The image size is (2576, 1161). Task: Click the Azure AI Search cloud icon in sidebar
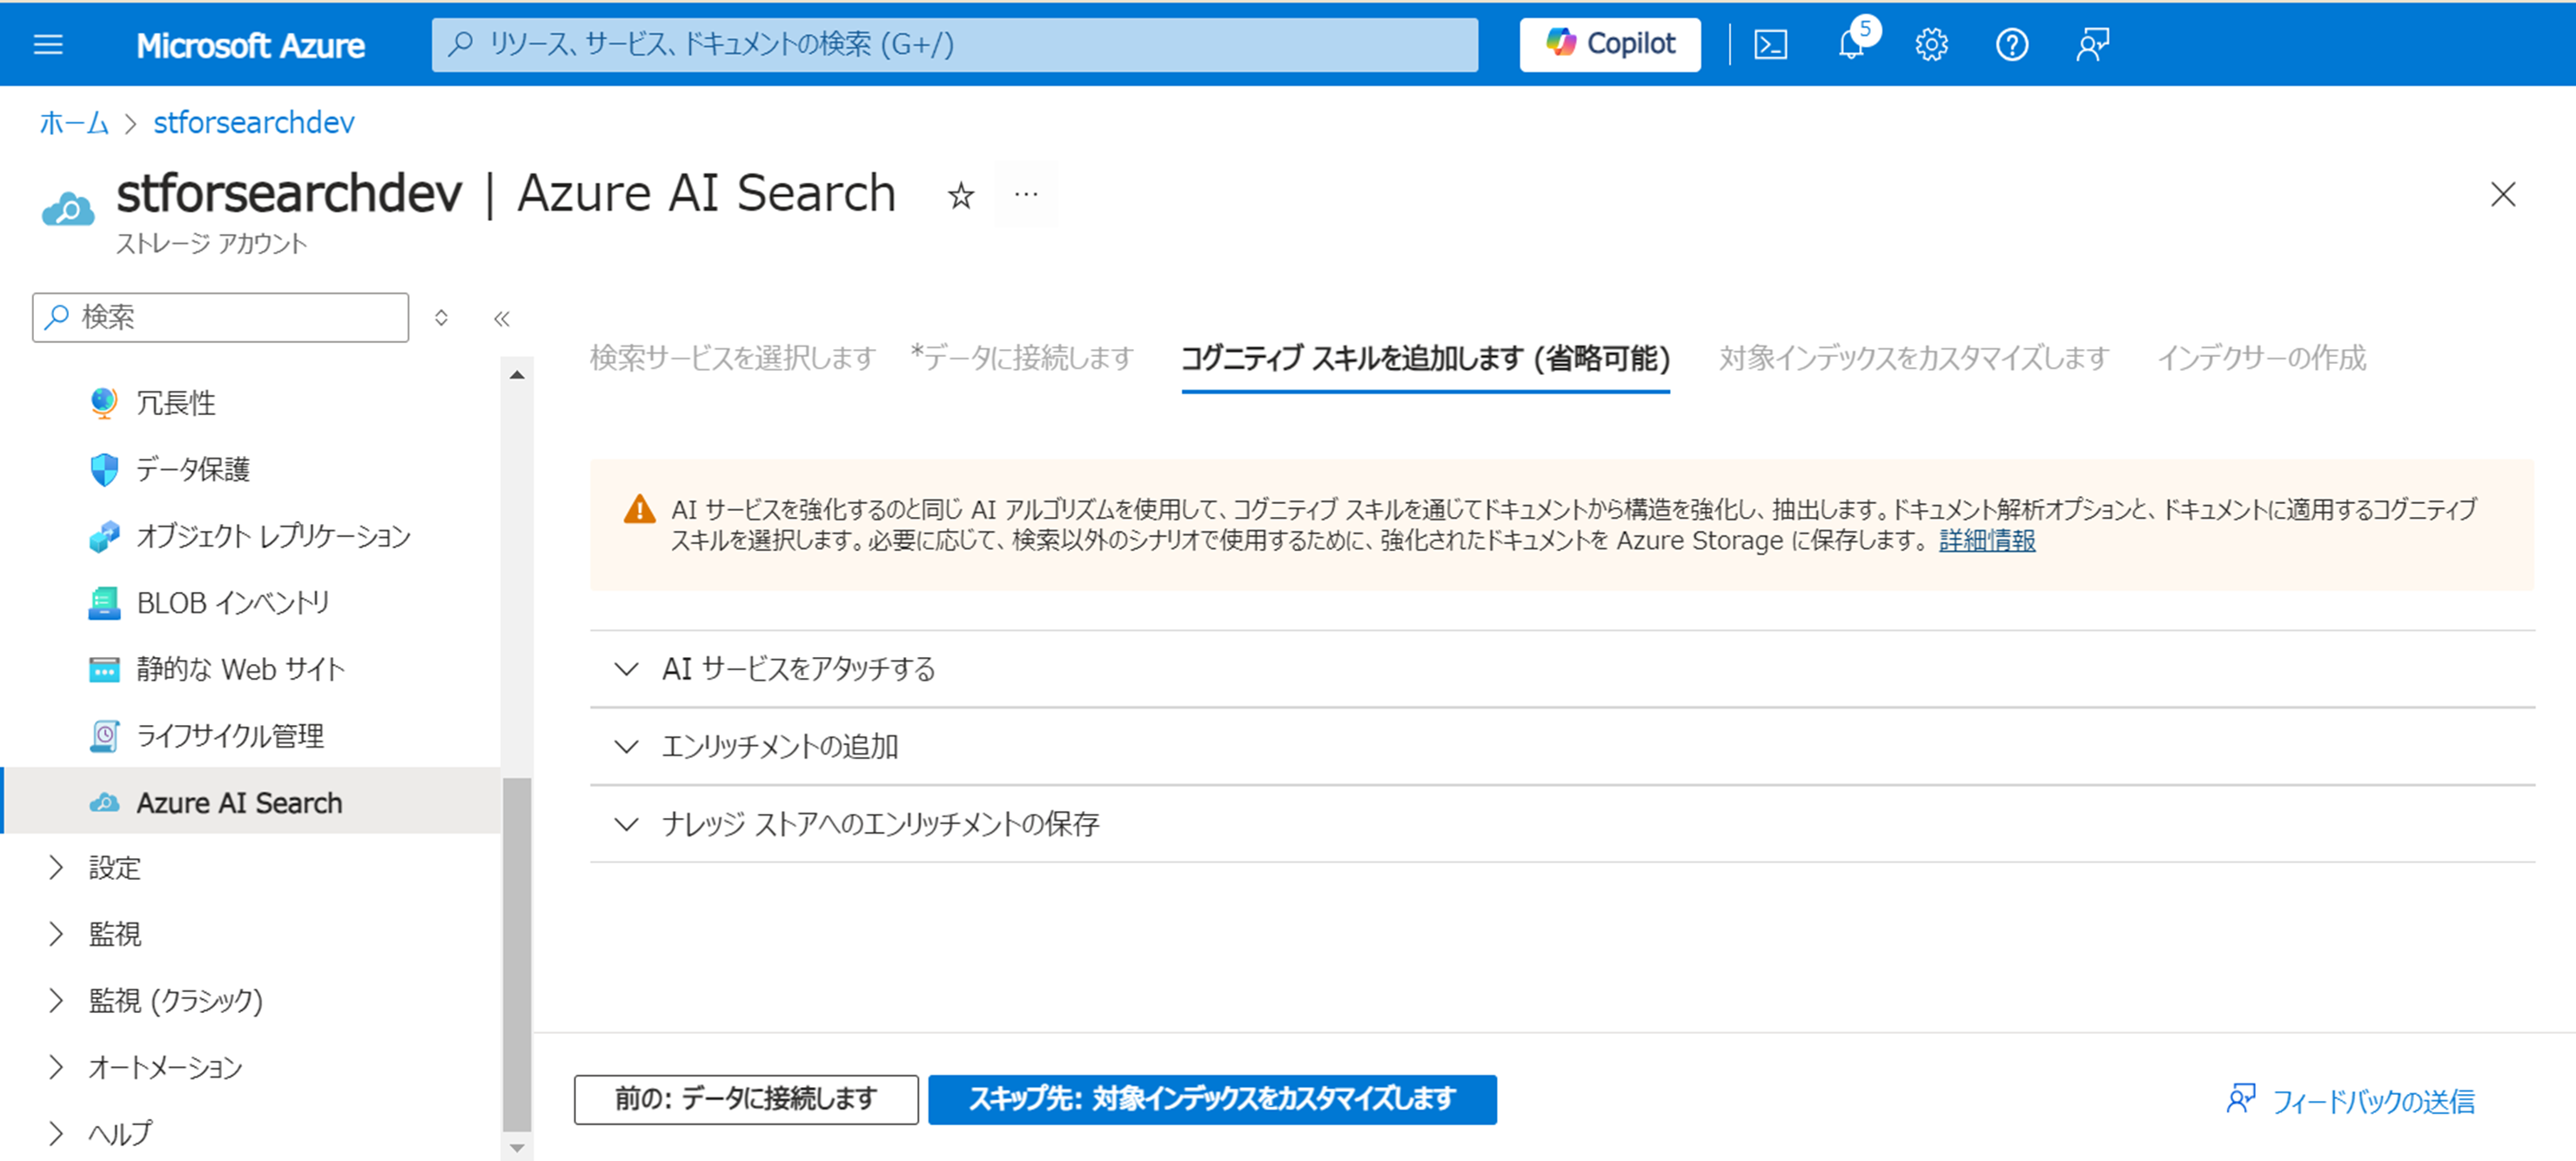click(x=104, y=803)
